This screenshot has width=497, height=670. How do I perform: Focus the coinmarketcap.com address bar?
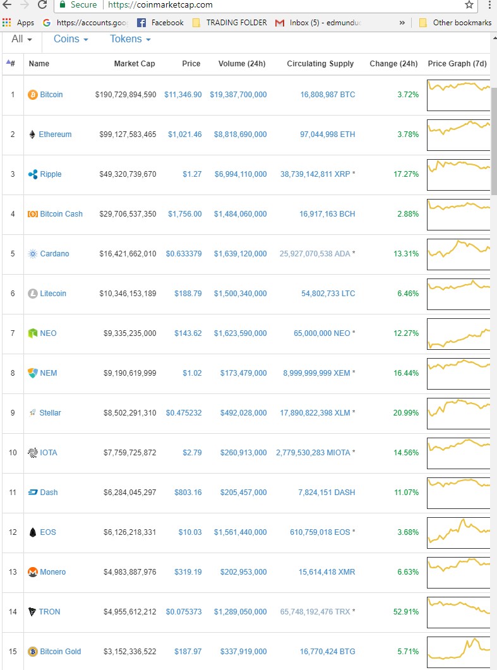click(x=256, y=5)
